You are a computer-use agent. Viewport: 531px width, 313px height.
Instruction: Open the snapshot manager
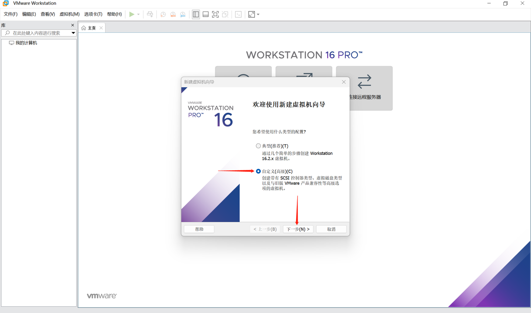182,14
